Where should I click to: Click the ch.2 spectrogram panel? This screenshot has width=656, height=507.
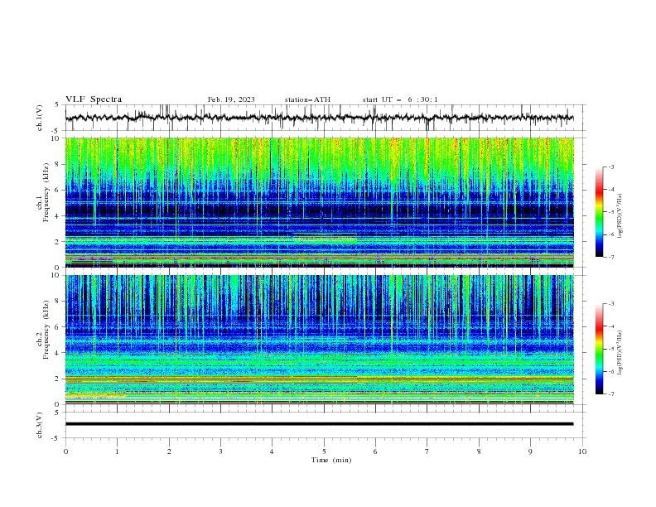click(x=319, y=340)
